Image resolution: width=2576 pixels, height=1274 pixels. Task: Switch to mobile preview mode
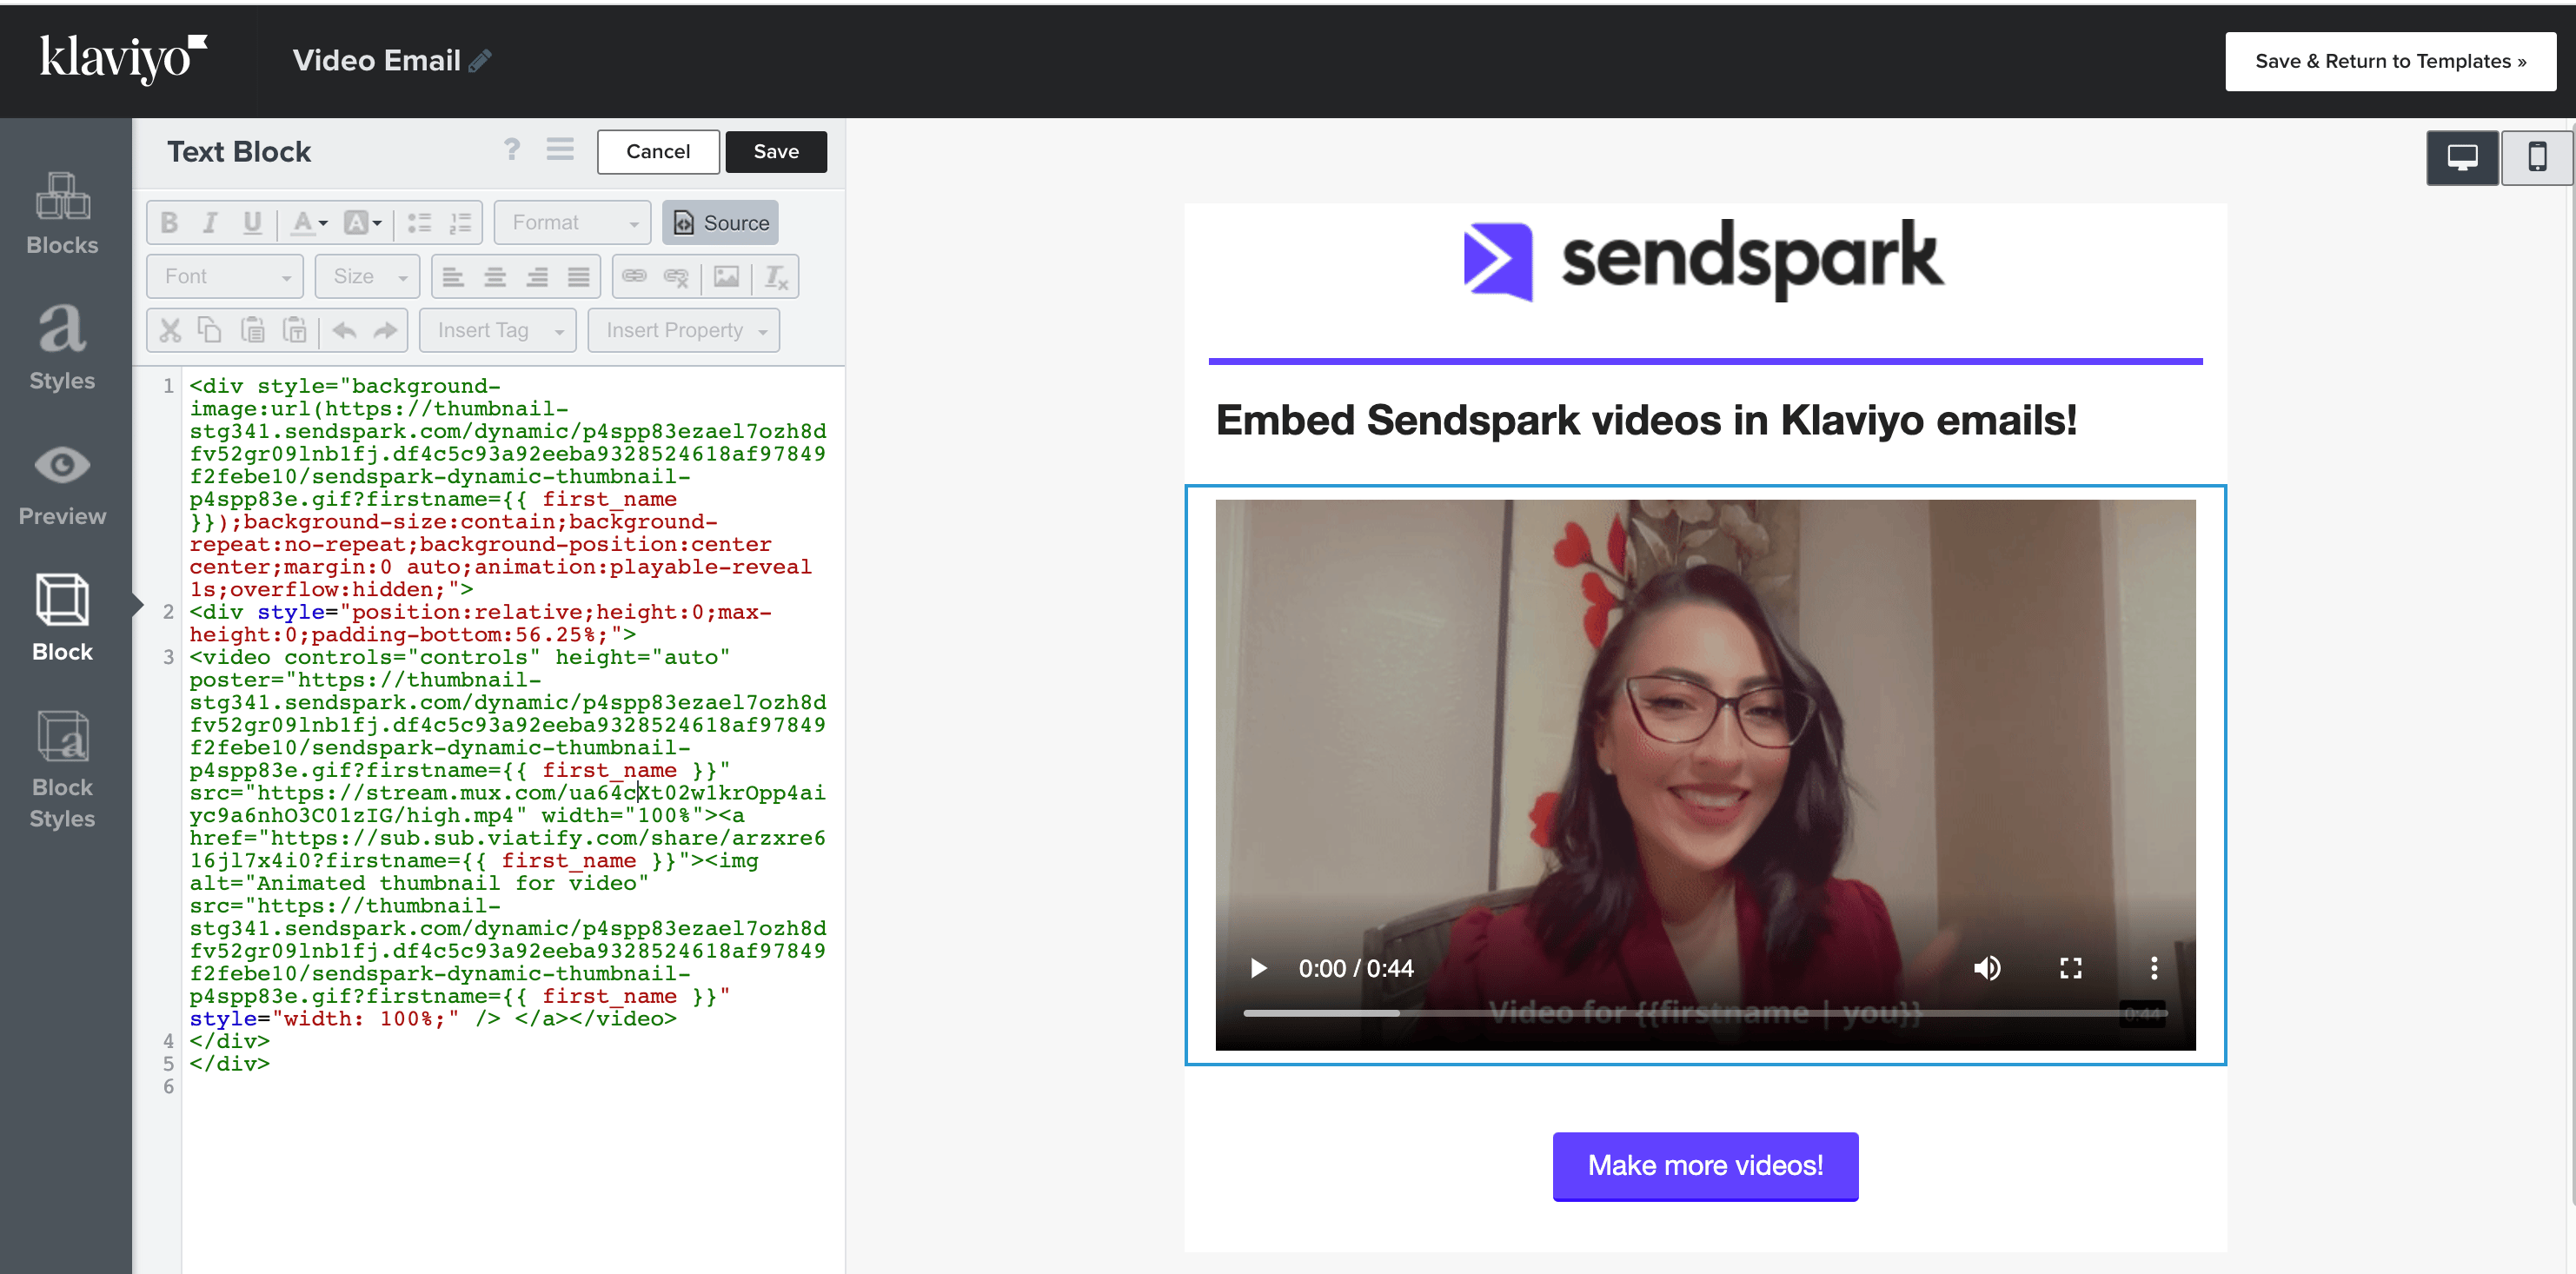click(2537, 157)
